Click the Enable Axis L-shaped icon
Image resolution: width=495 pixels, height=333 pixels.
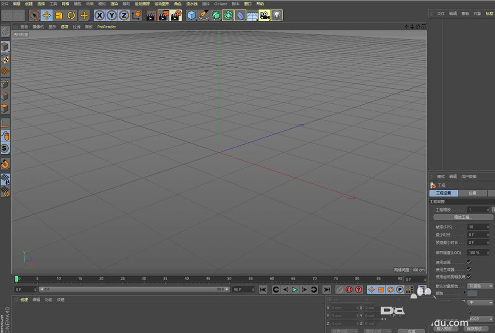pos(5,124)
